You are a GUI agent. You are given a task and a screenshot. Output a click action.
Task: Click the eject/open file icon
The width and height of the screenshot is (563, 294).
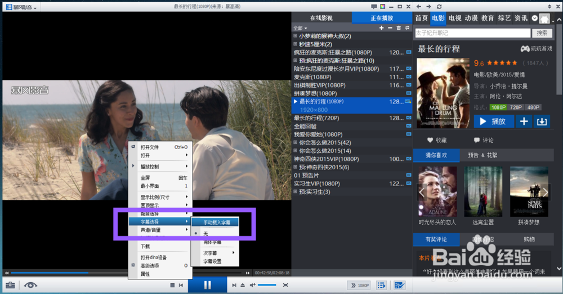[x=243, y=286]
